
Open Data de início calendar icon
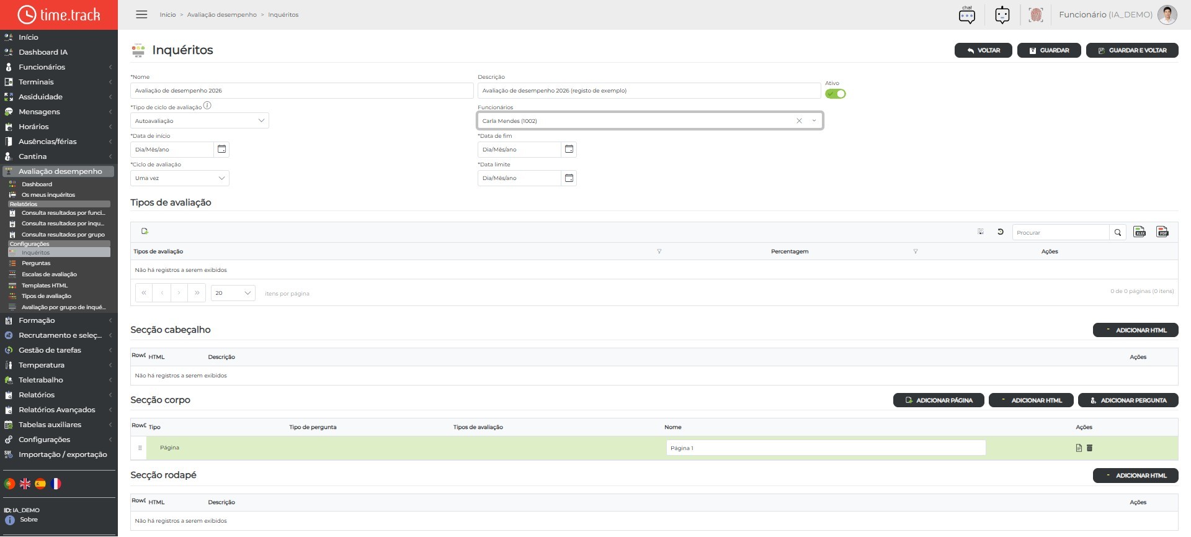pyautogui.click(x=221, y=149)
